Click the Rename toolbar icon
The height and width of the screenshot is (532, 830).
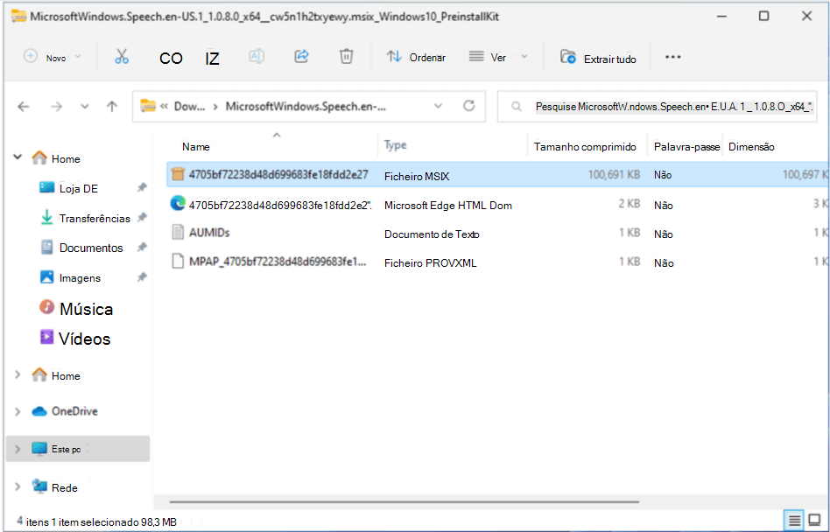257,56
